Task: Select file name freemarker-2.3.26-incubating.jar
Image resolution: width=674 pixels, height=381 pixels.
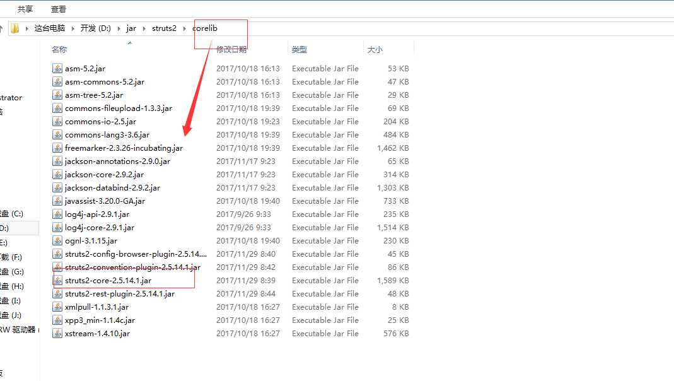Action: (x=124, y=148)
